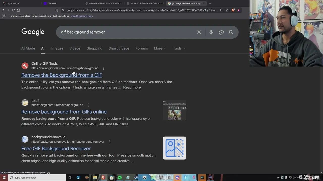323x181 pixels.
Task: Open Remove background from GIFs online link
Action: point(64,112)
